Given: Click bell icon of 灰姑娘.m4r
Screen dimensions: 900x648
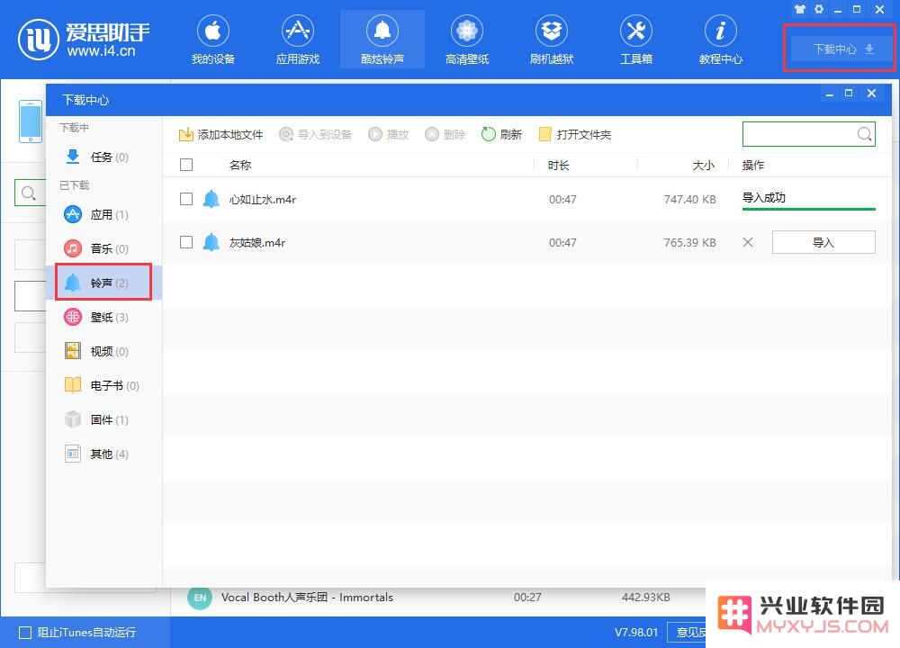Looking at the screenshot, I should [211, 241].
